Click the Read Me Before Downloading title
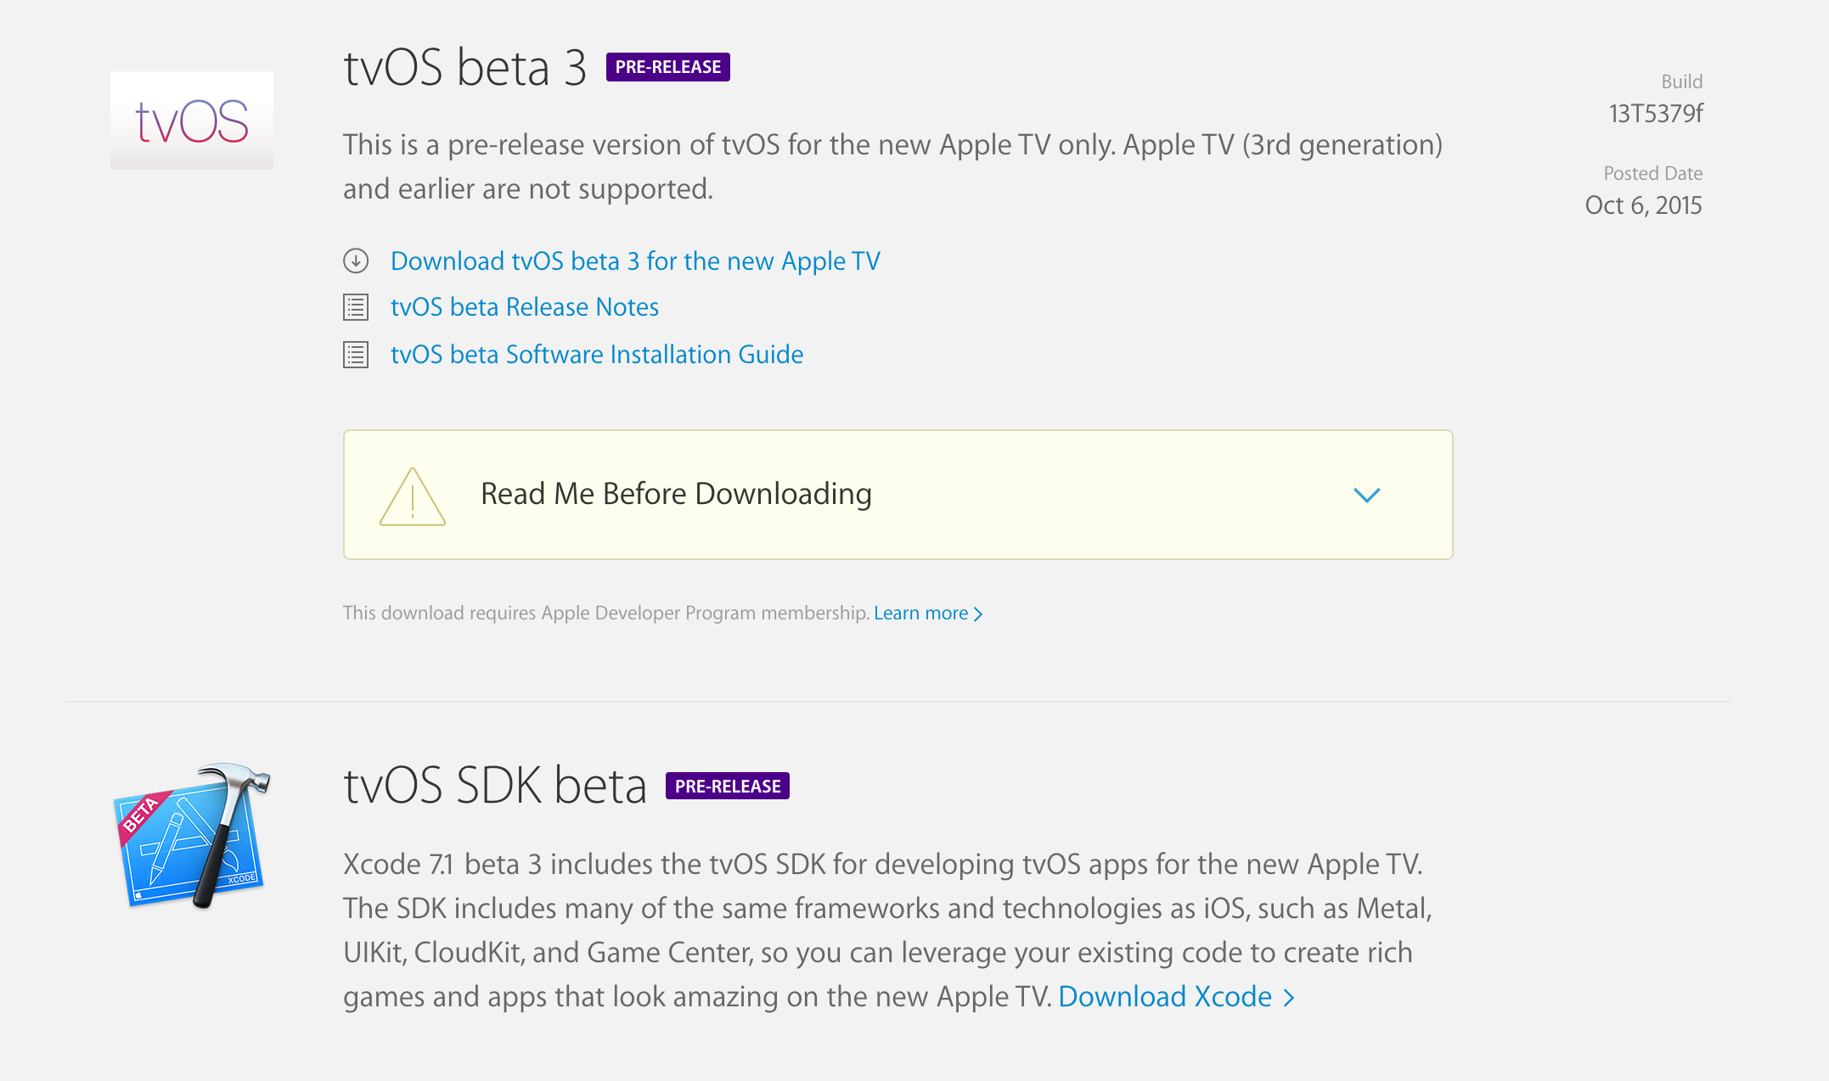This screenshot has height=1081, width=1829. point(676,494)
